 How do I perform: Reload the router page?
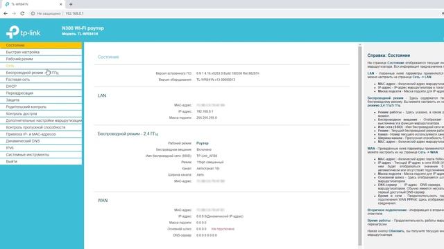(x=22, y=14)
